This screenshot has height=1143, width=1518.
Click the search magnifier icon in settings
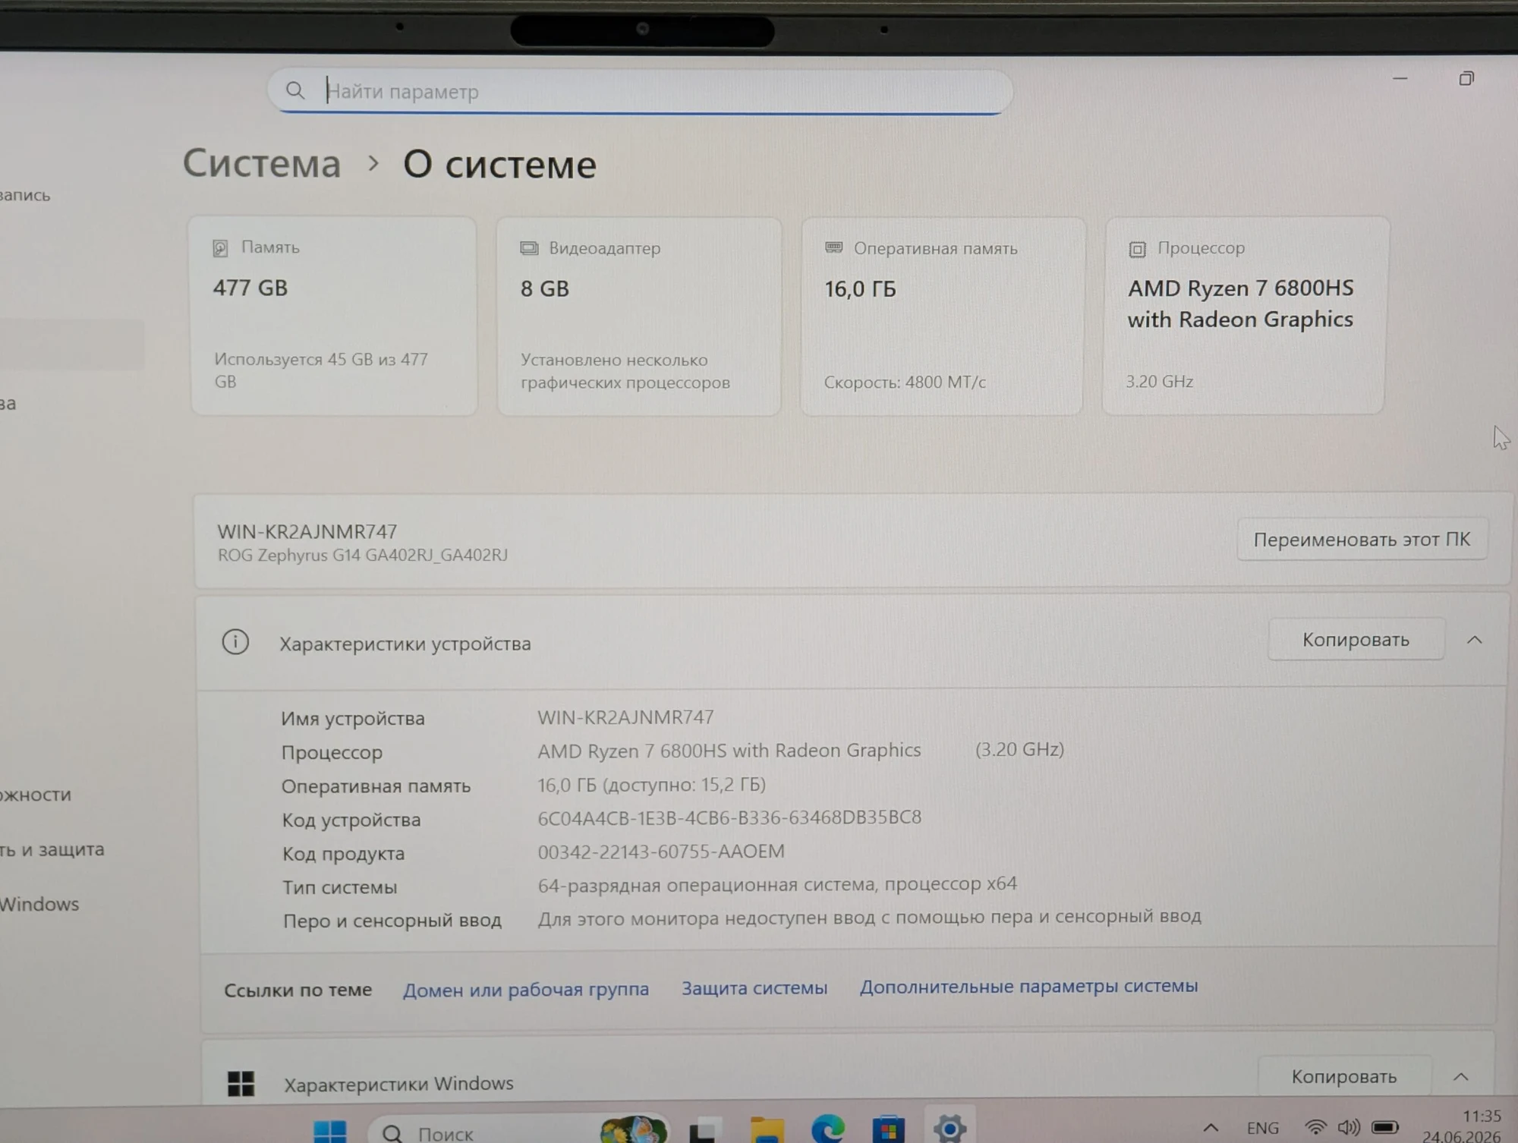[x=295, y=91]
